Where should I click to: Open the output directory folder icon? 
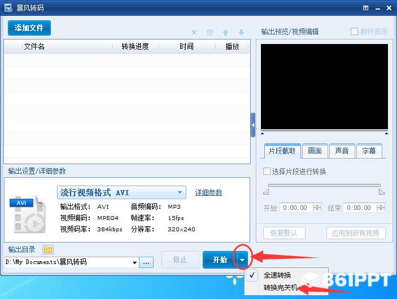[x=48, y=250]
